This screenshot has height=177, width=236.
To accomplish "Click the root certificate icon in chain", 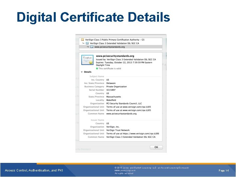I will [83, 40].
